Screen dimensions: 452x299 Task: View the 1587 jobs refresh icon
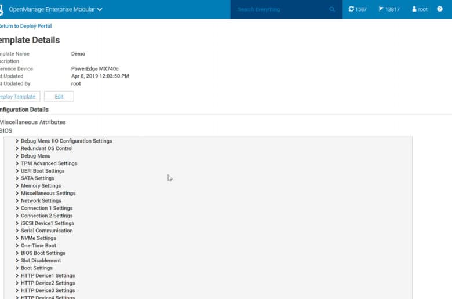pyautogui.click(x=358, y=9)
